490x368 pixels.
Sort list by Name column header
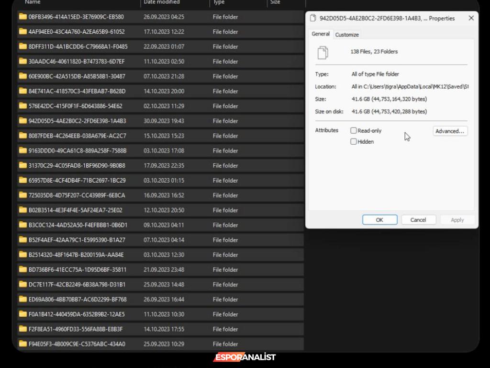33,2
